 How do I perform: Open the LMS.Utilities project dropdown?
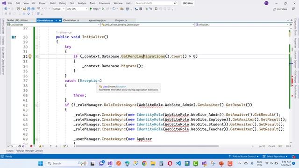[x=53, y=25]
